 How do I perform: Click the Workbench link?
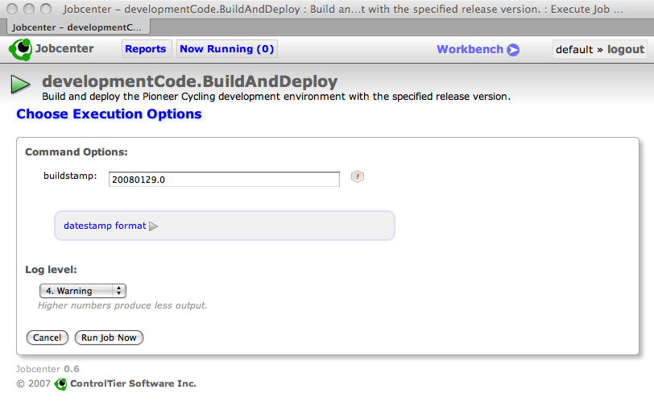point(470,49)
